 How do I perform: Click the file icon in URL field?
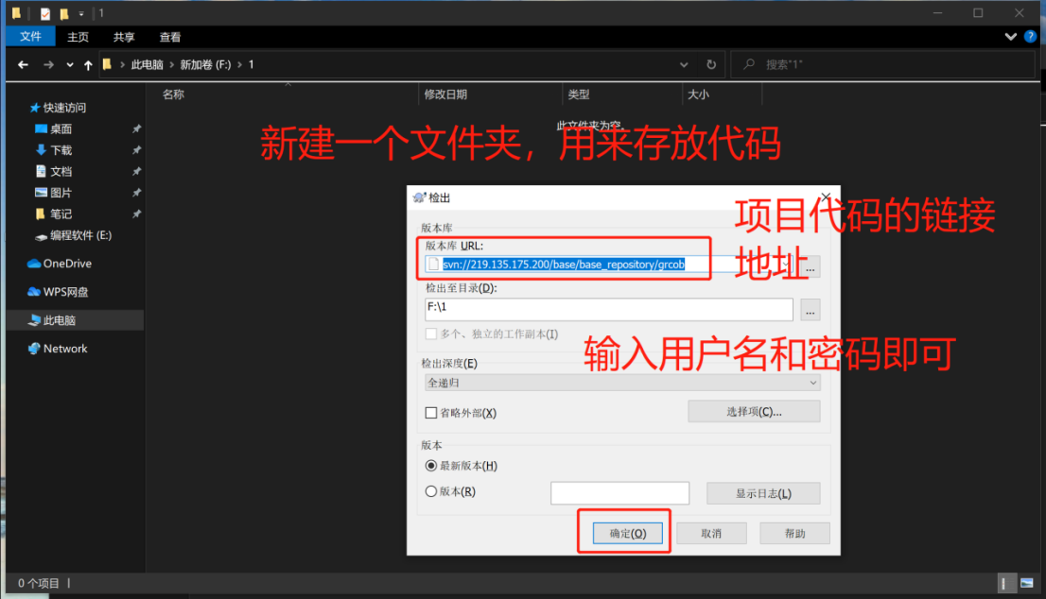click(x=433, y=265)
